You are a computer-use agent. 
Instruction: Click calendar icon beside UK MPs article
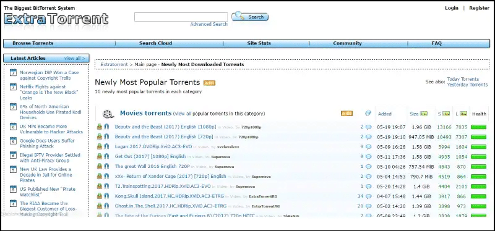13,127
